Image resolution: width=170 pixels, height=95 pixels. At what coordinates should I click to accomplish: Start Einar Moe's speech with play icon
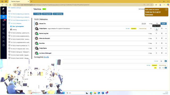coord(156,43)
